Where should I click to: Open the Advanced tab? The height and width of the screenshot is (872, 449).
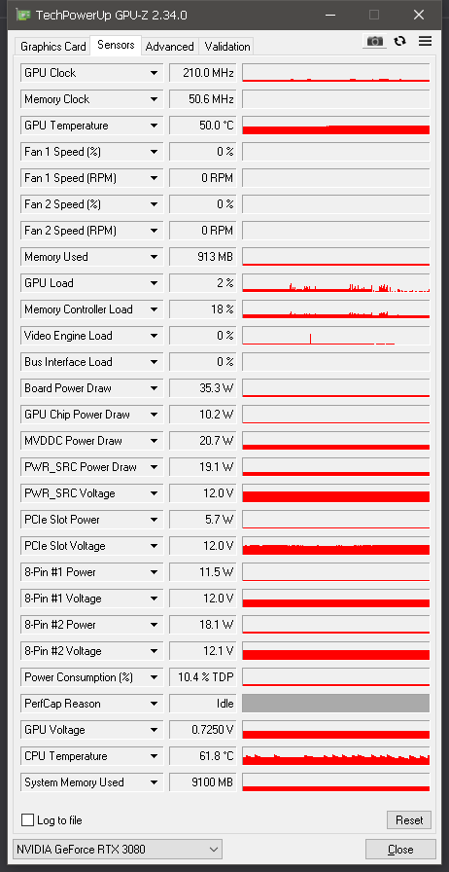(169, 46)
